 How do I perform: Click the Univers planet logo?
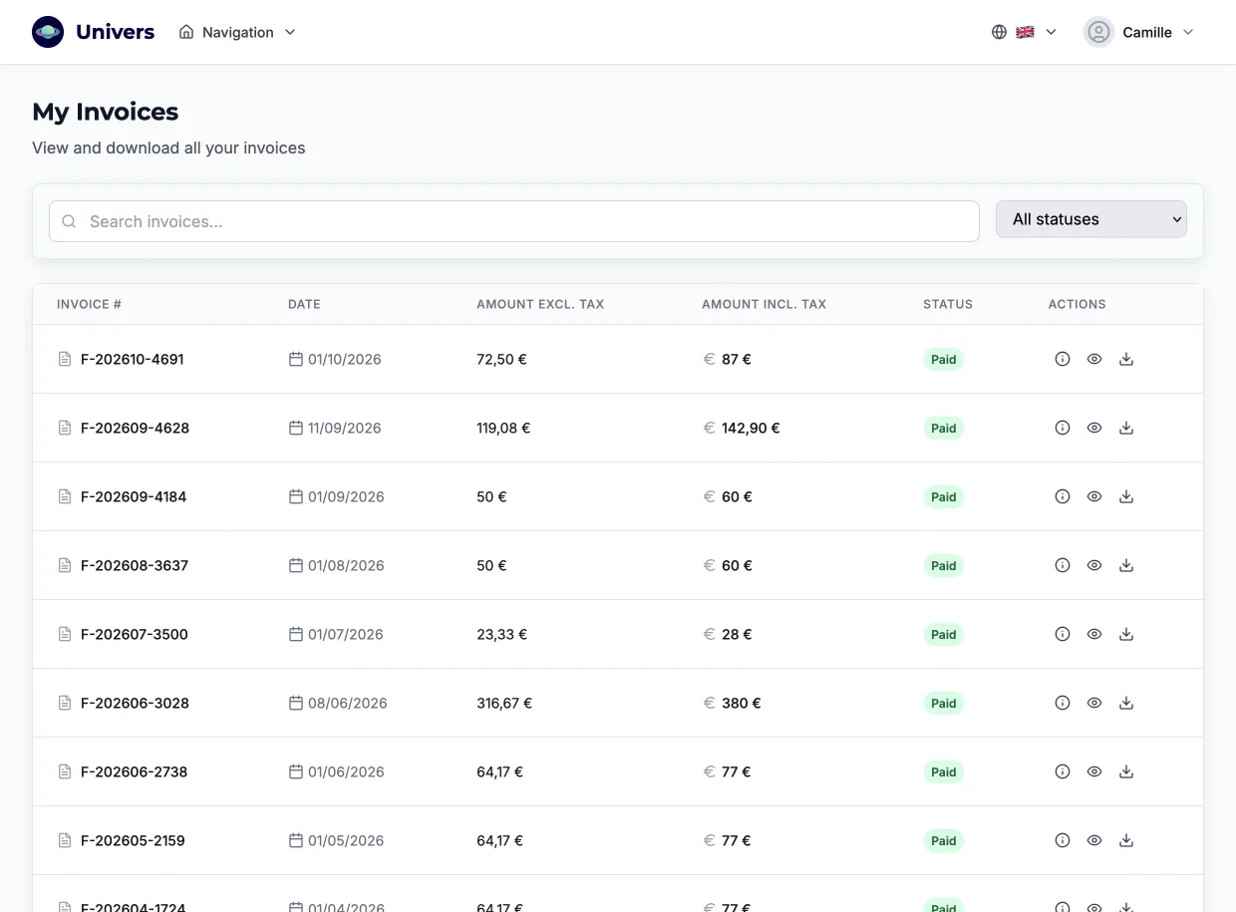pos(48,32)
